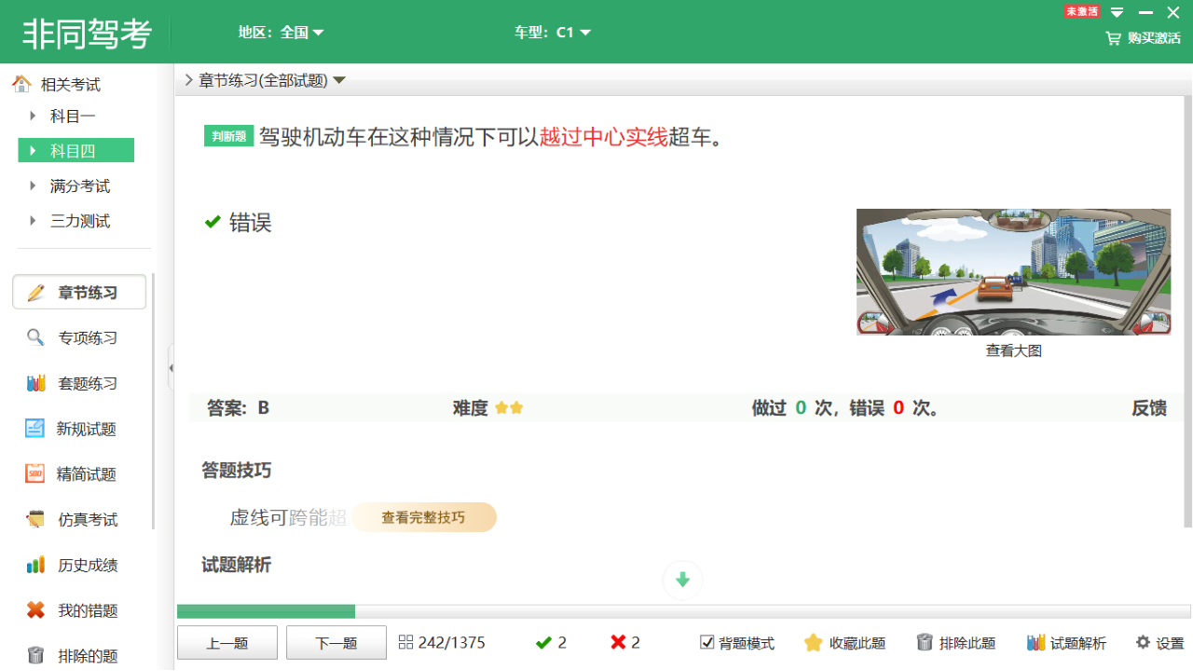
Task: Open 专项练习 from the sidebar
Action: [x=79, y=337]
